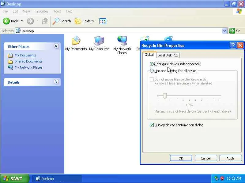
Task: Click Cancel in Recycle Bin Properties
Action: [x=205, y=158]
